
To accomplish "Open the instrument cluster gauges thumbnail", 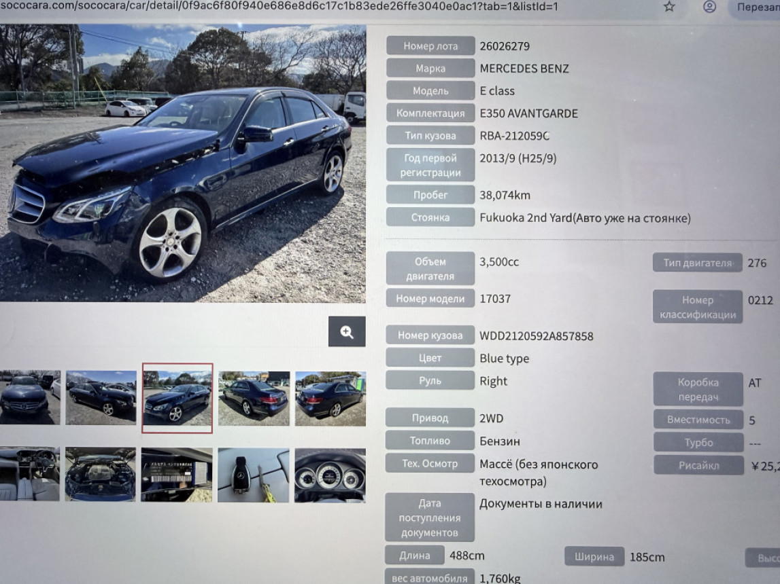I will [x=330, y=475].
